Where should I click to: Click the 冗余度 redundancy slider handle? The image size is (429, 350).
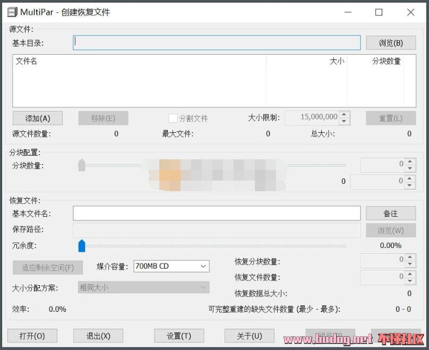(82, 245)
